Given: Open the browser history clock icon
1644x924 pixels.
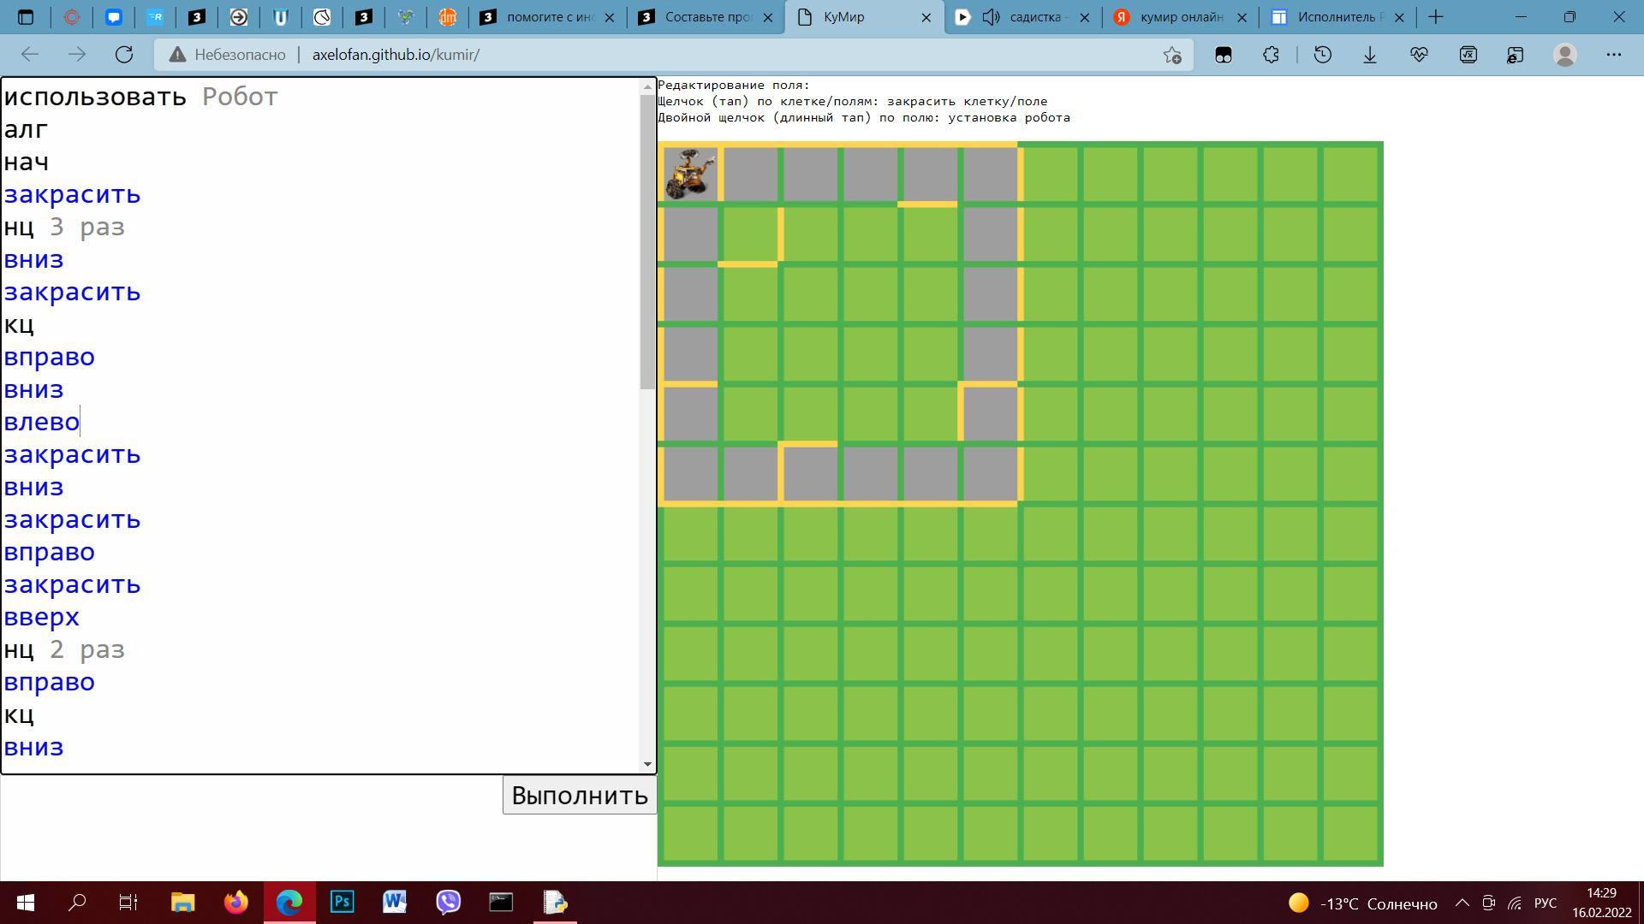Looking at the screenshot, I should click(1322, 55).
